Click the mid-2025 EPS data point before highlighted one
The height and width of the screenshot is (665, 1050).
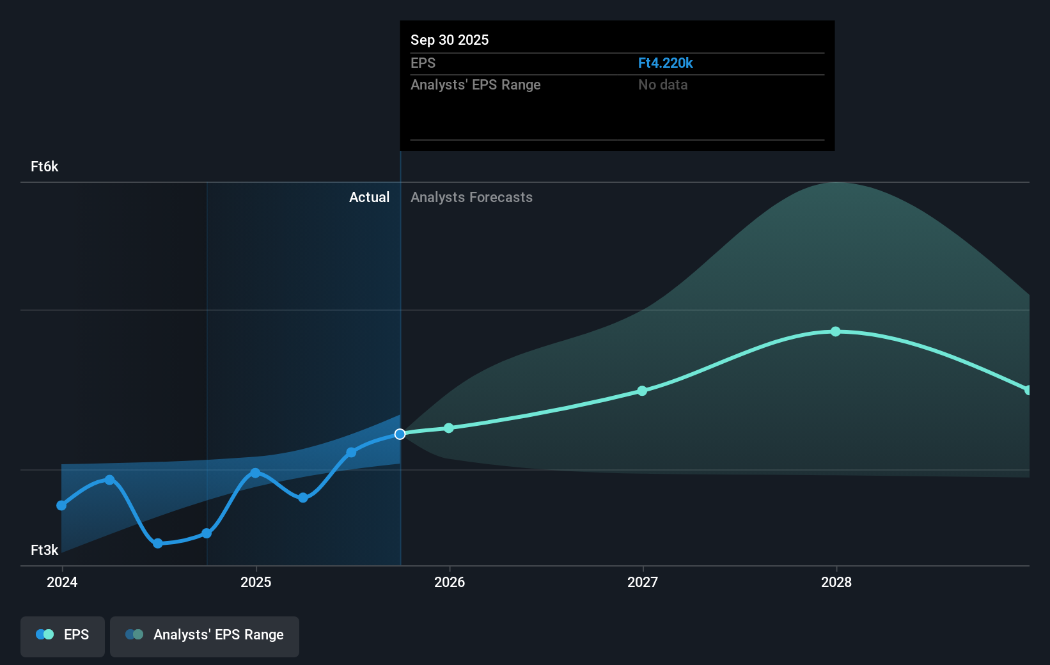351,453
